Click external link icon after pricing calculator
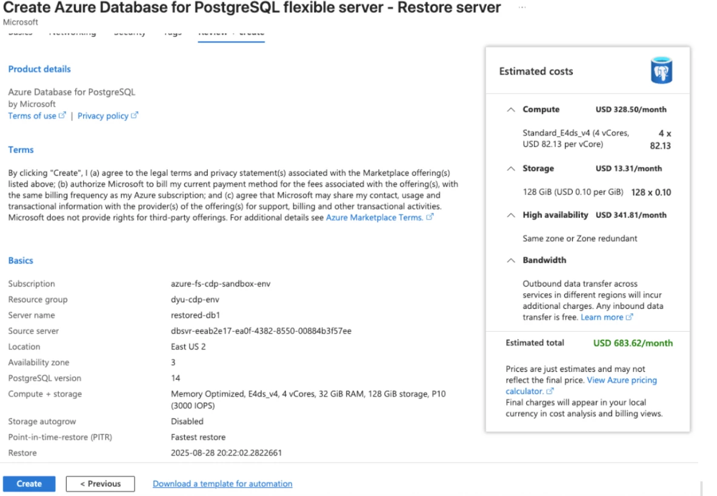Image resolution: width=717 pixels, height=496 pixels. [550, 391]
